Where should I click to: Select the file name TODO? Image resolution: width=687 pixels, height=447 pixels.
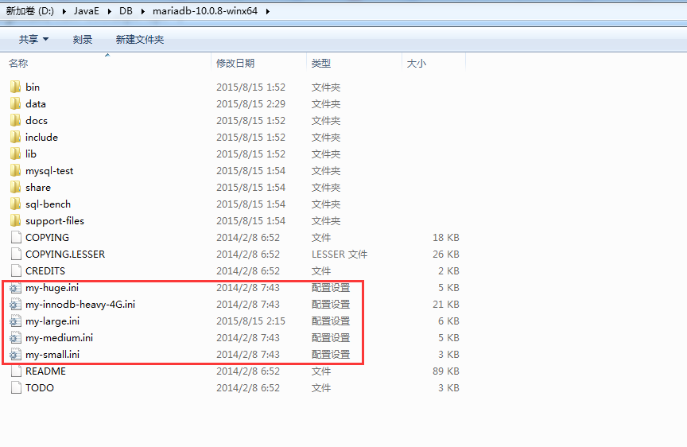(x=40, y=388)
